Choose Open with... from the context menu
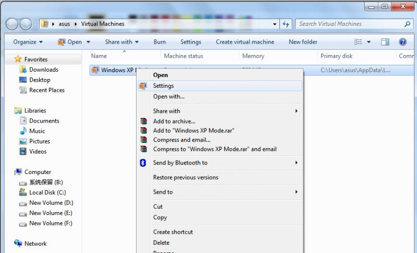Viewport: 417px width, 253px height. pyautogui.click(x=219, y=97)
